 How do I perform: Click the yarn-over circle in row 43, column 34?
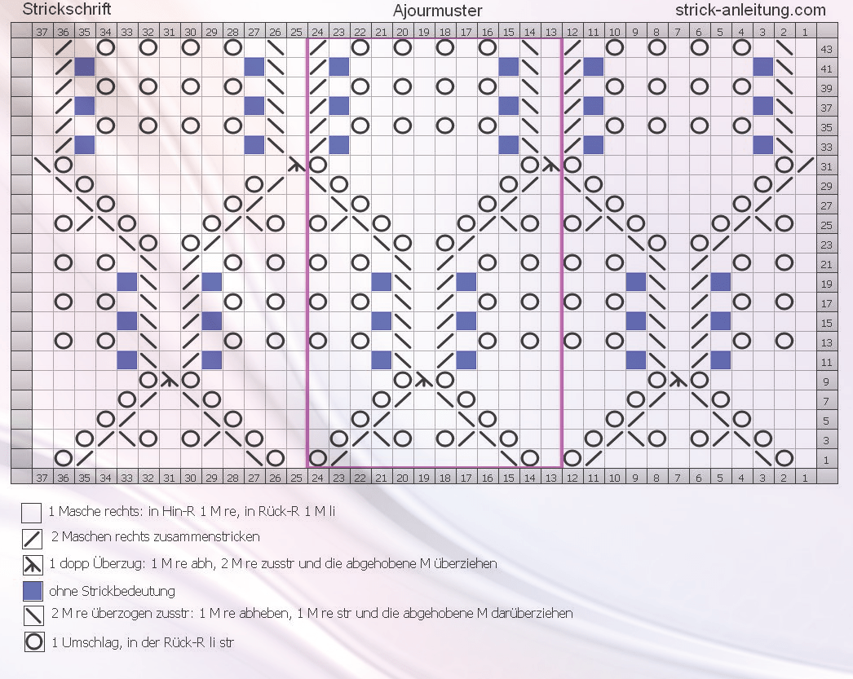point(105,48)
